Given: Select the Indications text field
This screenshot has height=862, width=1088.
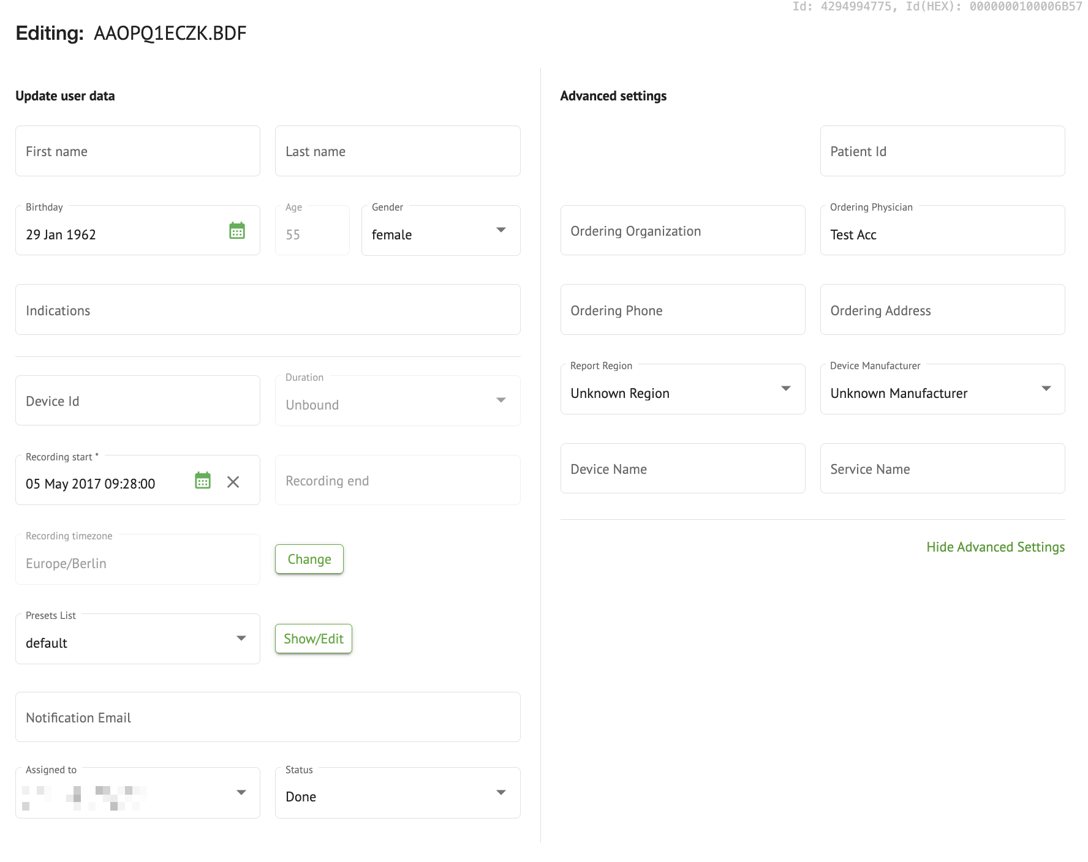Looking at the screenshot, I should point(267,310).
